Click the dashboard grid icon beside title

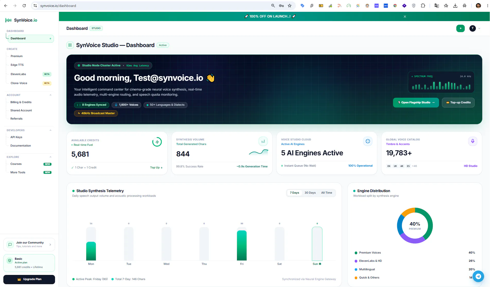[x=70, y=45]
